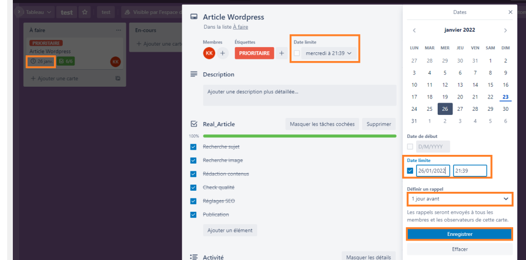Add a member with plus icon

222,53
